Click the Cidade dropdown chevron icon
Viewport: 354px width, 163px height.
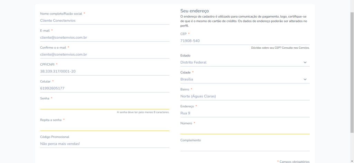pyautogui.click(x=305, y=79)
